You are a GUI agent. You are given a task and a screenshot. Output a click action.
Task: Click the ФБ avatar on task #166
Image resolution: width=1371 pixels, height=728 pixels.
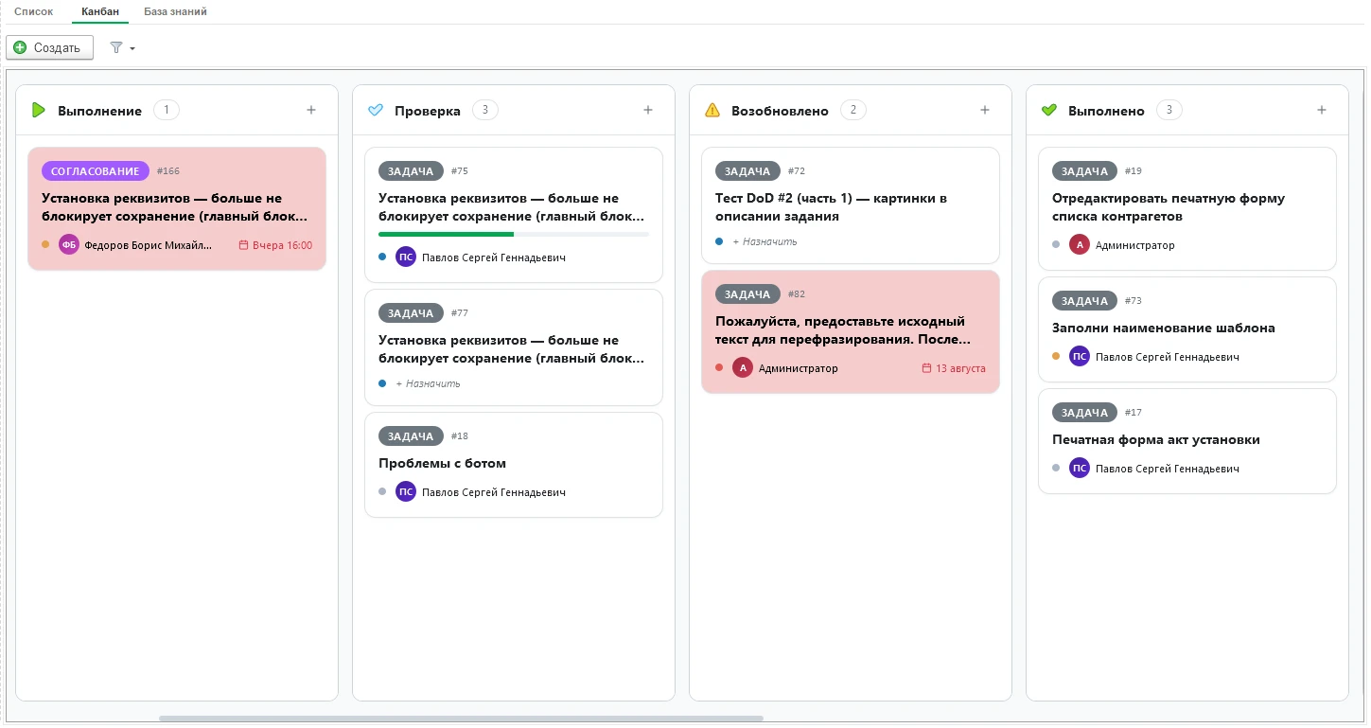coord(69,244)
